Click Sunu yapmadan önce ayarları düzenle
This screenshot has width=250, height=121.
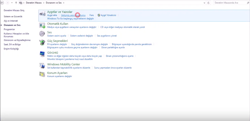coord(113,68)
